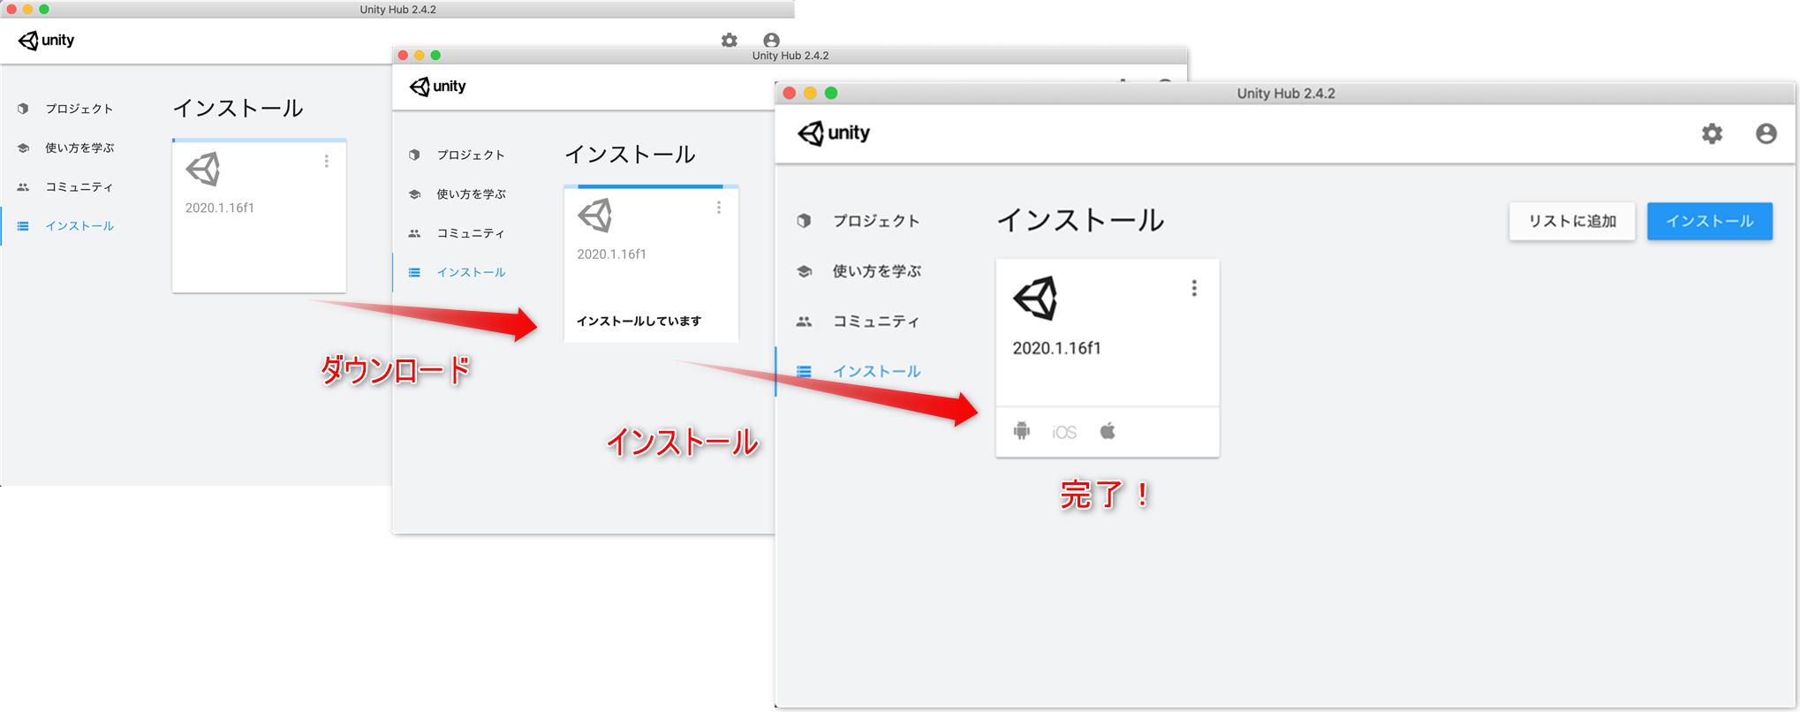This screenshot has width=1800, height=712.
Task: Click コミュニティ people icon in back-left window
Action: (23, 186)
